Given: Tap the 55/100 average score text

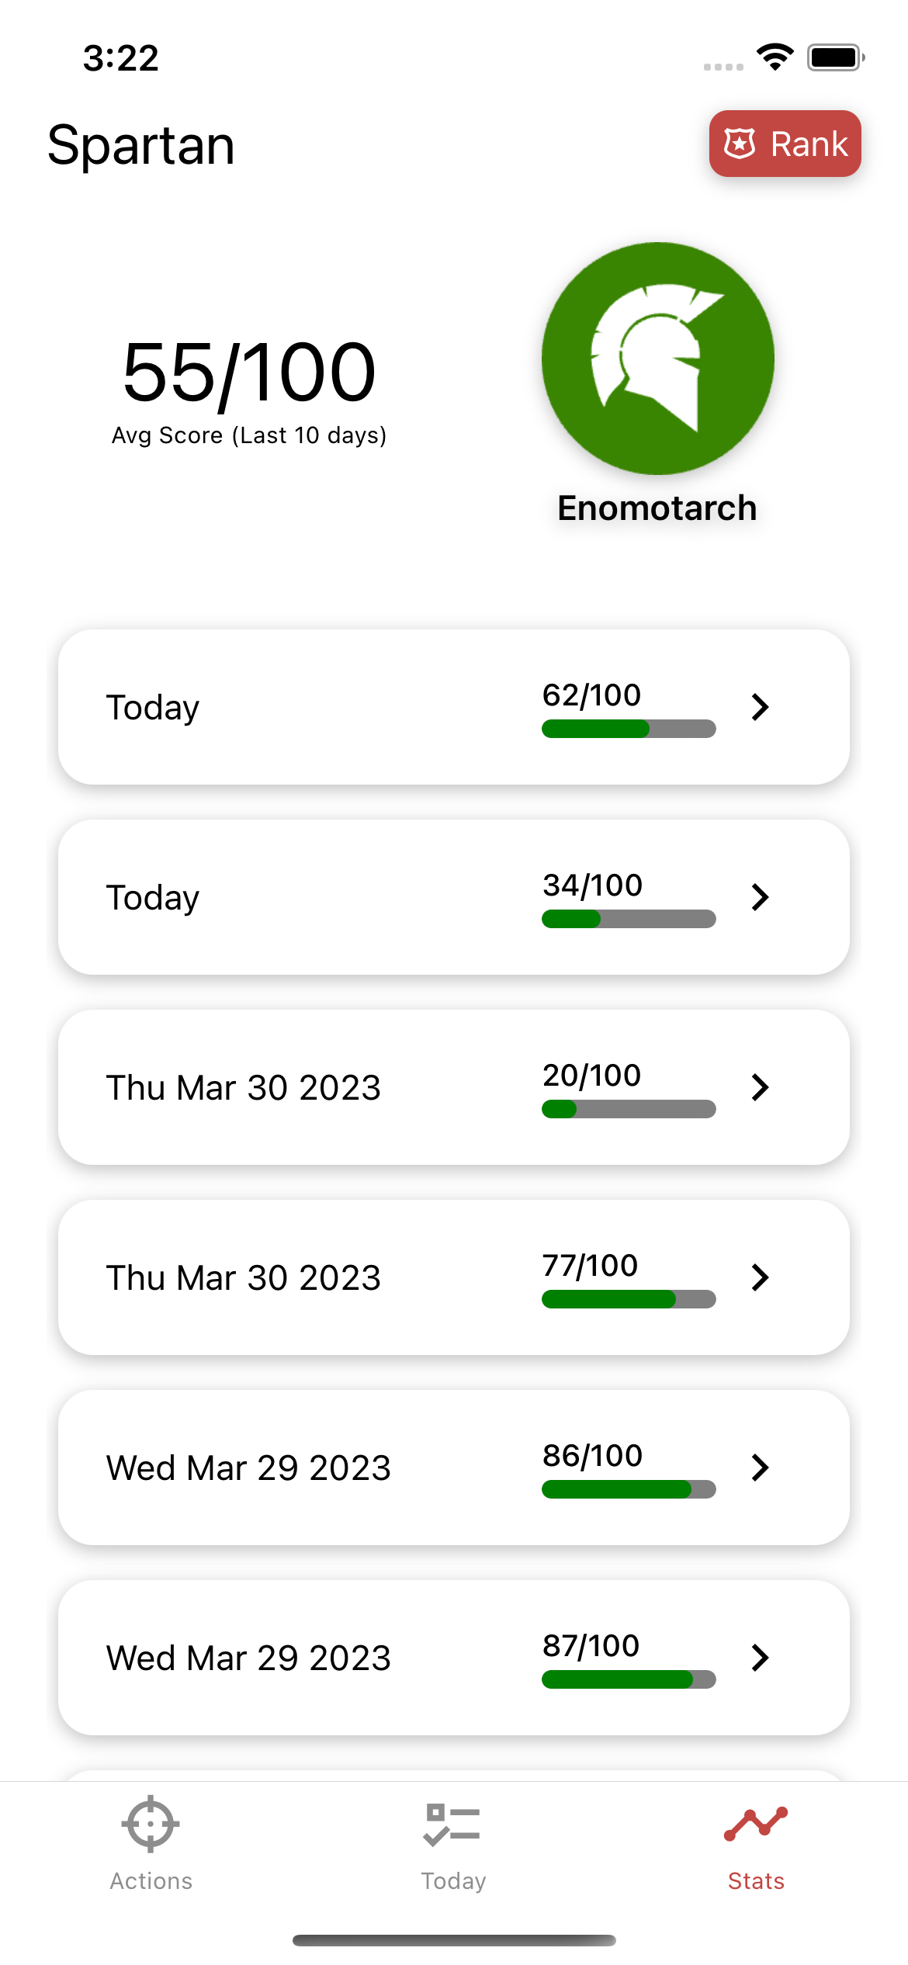Looking at the screenshot, I should [249, 374].
